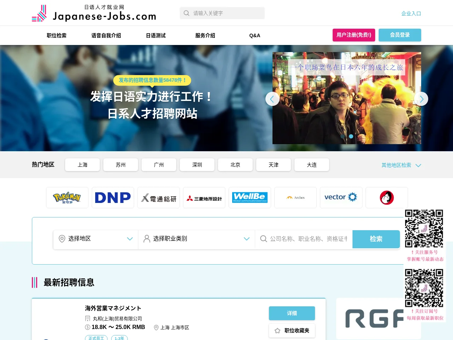
Task: Select the second carousel dot indicator
Action: point(351,136)
